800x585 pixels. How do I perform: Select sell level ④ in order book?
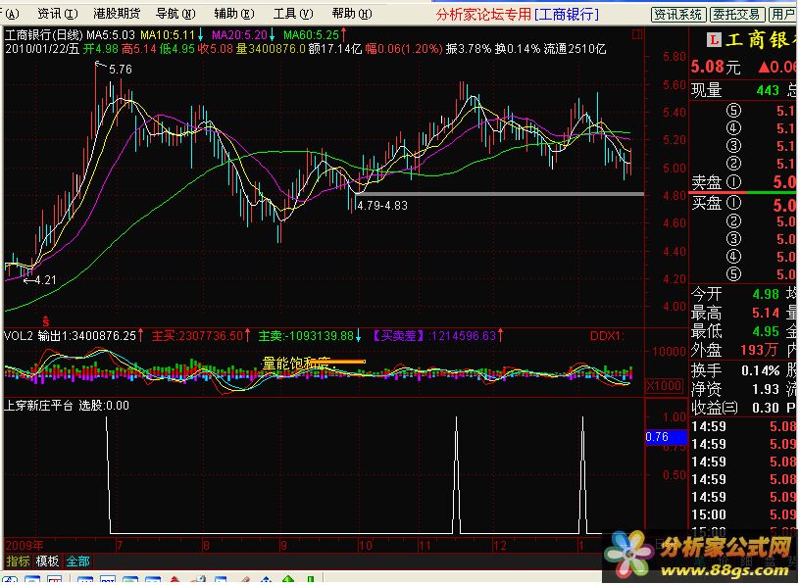733,128
